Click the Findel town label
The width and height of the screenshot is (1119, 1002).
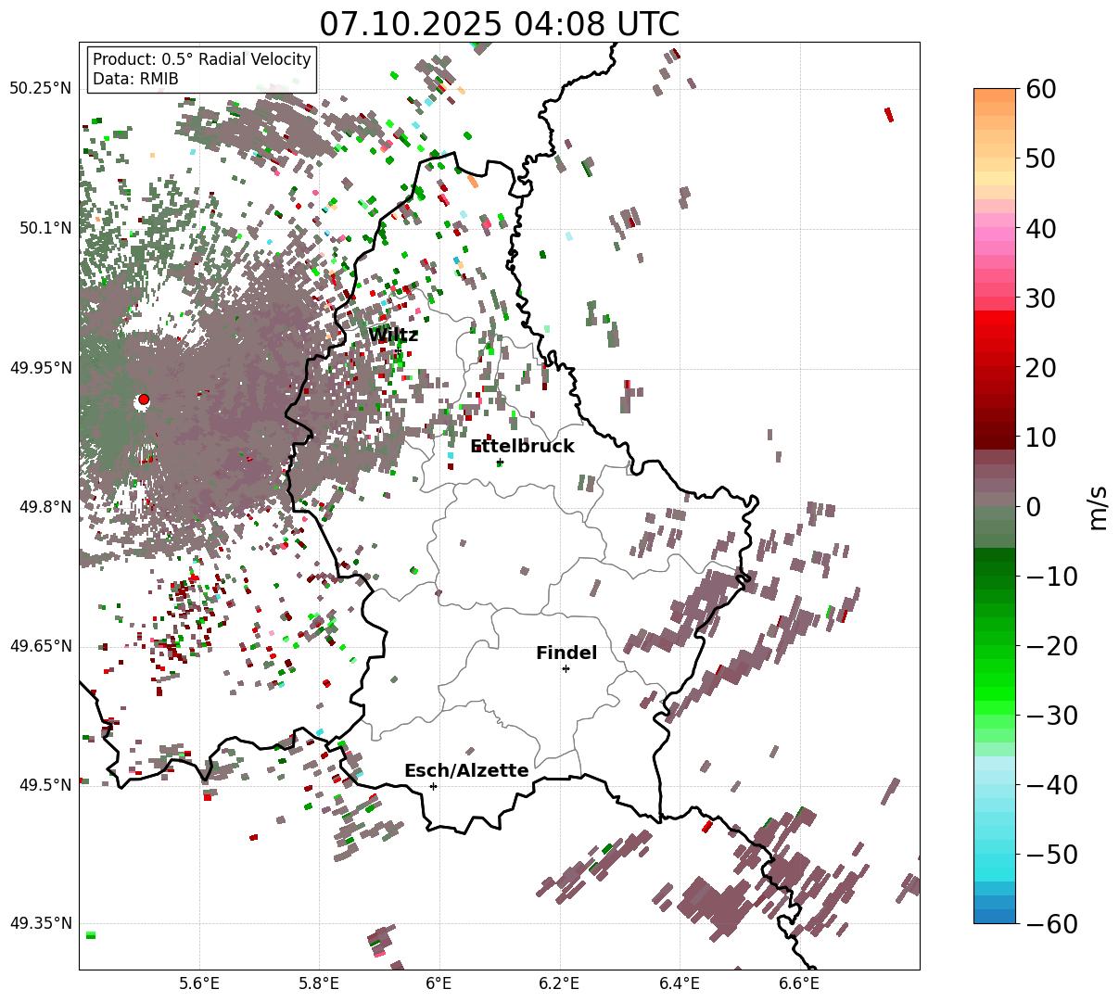coord(566,653)
